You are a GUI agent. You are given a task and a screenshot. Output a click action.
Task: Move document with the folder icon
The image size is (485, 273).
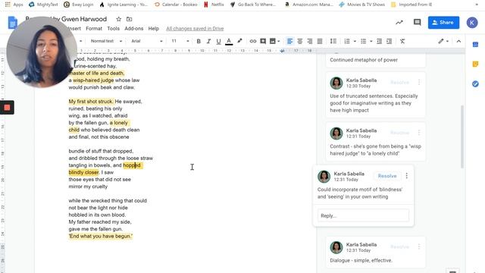pyautogui.click(x=130, y=19)
